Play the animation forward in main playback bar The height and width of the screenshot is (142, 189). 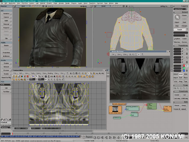pos(110,137)
